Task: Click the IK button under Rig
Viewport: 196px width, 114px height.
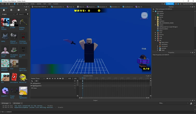Action: [x=37, y=81]
